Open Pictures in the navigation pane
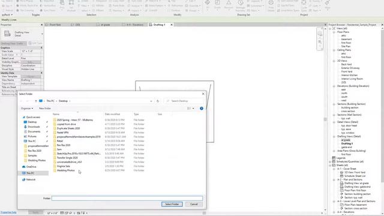 tap(32, 136)
